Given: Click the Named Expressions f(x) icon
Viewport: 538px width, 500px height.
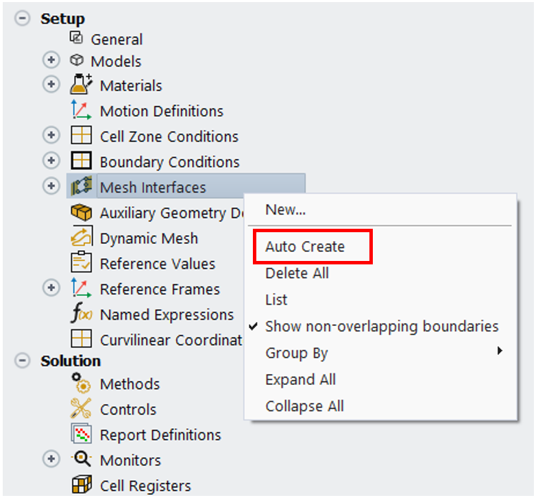Looking at the screenshot, I should click(82, 314).
